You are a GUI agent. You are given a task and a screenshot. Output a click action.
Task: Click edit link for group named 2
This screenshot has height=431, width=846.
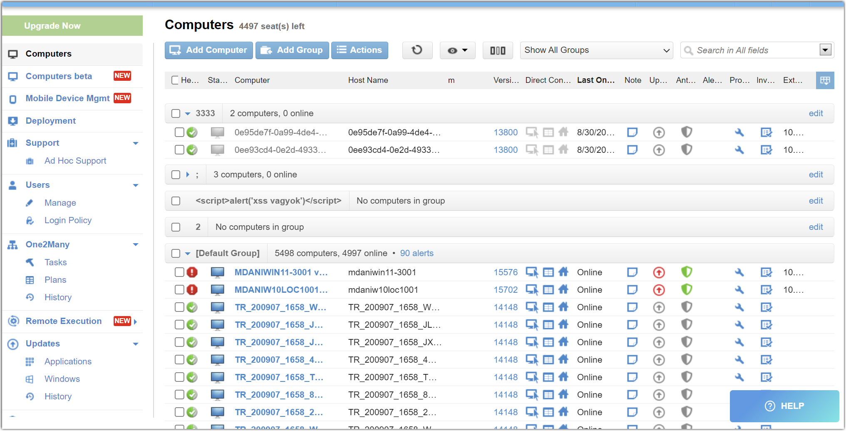coord(816,227)
